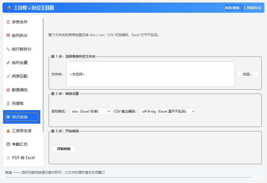The image size is (267, 183).
Task: Click the ruler icon for 按行数拆分
Action: (8, 49)
